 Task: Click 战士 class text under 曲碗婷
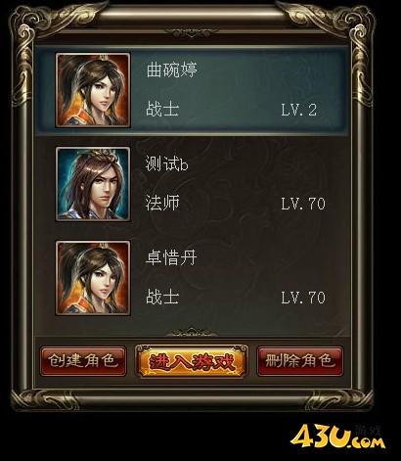tap(162, 109)
